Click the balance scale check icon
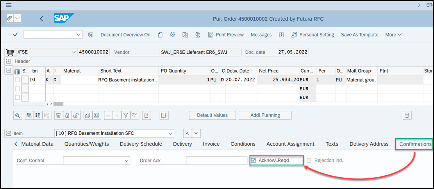Viewport: 434px width, 189px height. 198,35
